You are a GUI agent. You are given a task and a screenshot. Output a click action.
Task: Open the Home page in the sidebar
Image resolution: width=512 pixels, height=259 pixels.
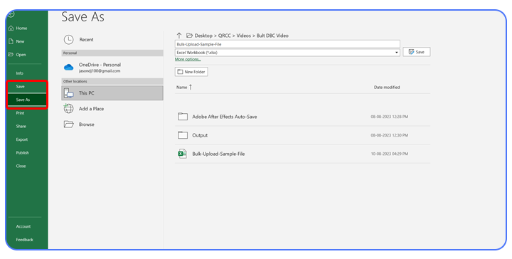pos(21,28)
